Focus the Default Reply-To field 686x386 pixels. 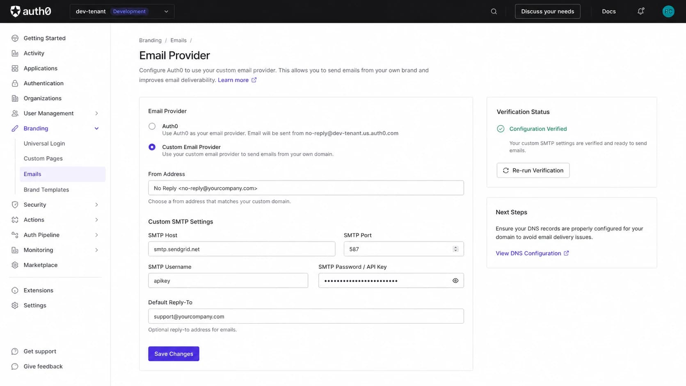tap(306, 316)
